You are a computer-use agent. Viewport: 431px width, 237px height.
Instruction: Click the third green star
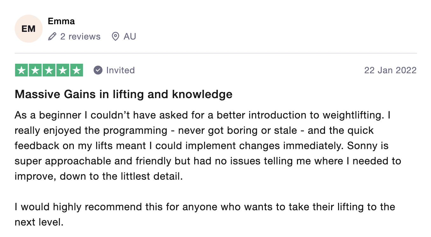[x=49, y=70]
